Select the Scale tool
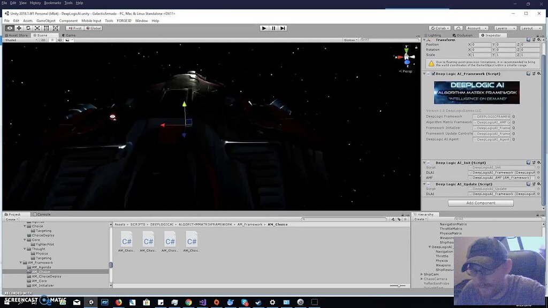The height and width of the screenshot is (308, 548). click(x=37, y=28)
